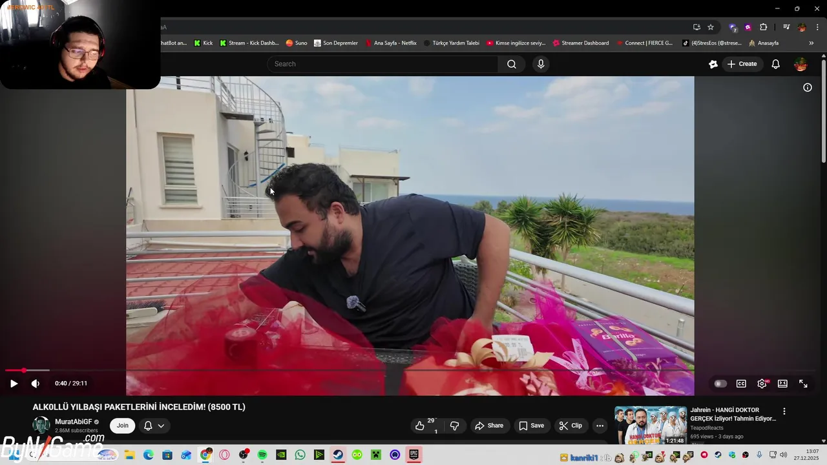Open the more actions menu beside Clip
The image size is (827, 465).
click(x=600, y=426)
